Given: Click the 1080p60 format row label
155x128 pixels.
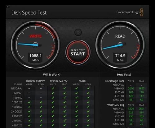Looking at the screenshot, I should pos(17,107).
